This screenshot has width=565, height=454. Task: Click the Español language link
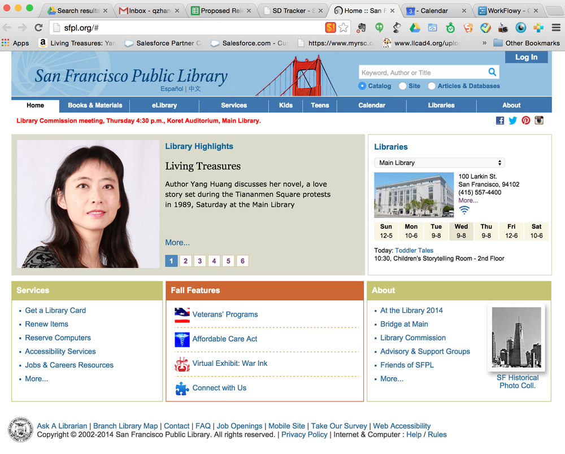click(x=172, y=89)
